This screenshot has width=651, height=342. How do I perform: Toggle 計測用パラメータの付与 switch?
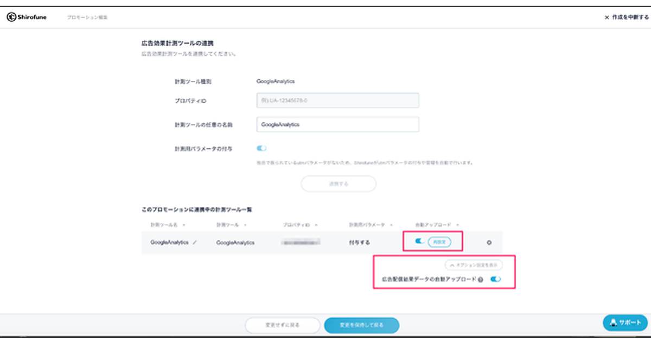click(x=261, y=148)
